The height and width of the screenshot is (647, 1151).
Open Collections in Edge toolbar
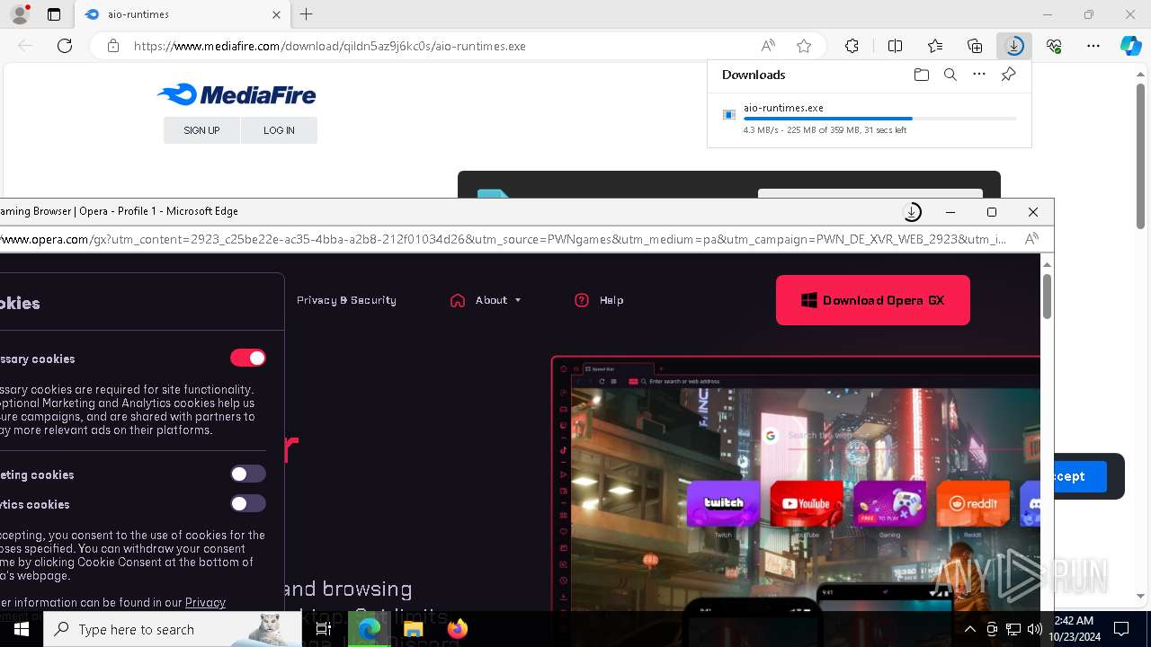click(975, 46)
